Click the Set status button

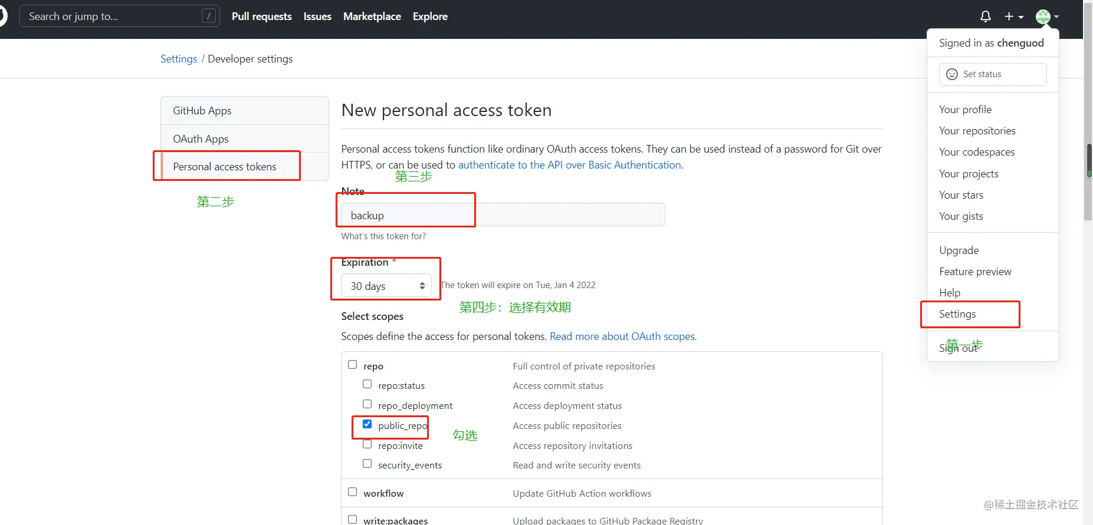coord(993,74)
